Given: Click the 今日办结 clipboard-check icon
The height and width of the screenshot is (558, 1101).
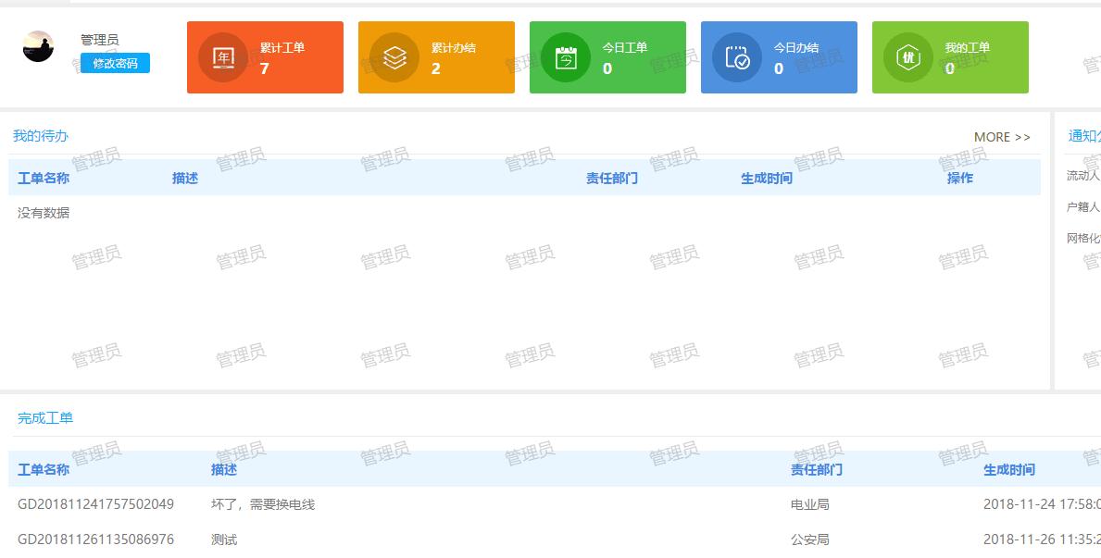Looking at the screenshot, I should tap(736, 56).
